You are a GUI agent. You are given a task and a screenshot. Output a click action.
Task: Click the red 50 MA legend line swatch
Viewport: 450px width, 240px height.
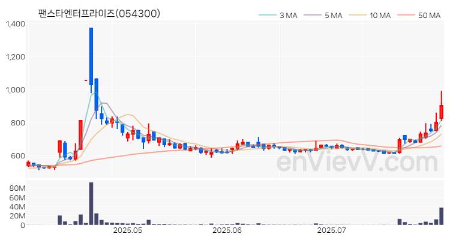click(x=406, y=15)
